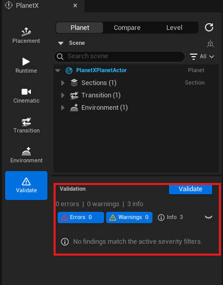Viewport: 223px width, 285px height.
Task: Toggle the Warnings severity filter
Action: click(x=129, y=217)
